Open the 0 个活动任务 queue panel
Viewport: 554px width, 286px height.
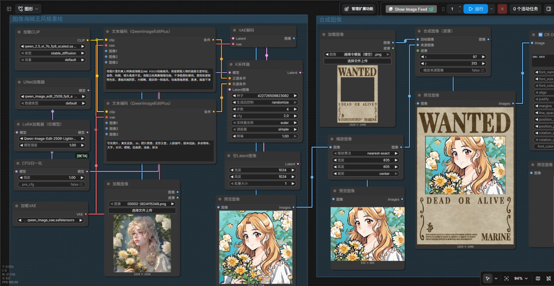point(525,9)
